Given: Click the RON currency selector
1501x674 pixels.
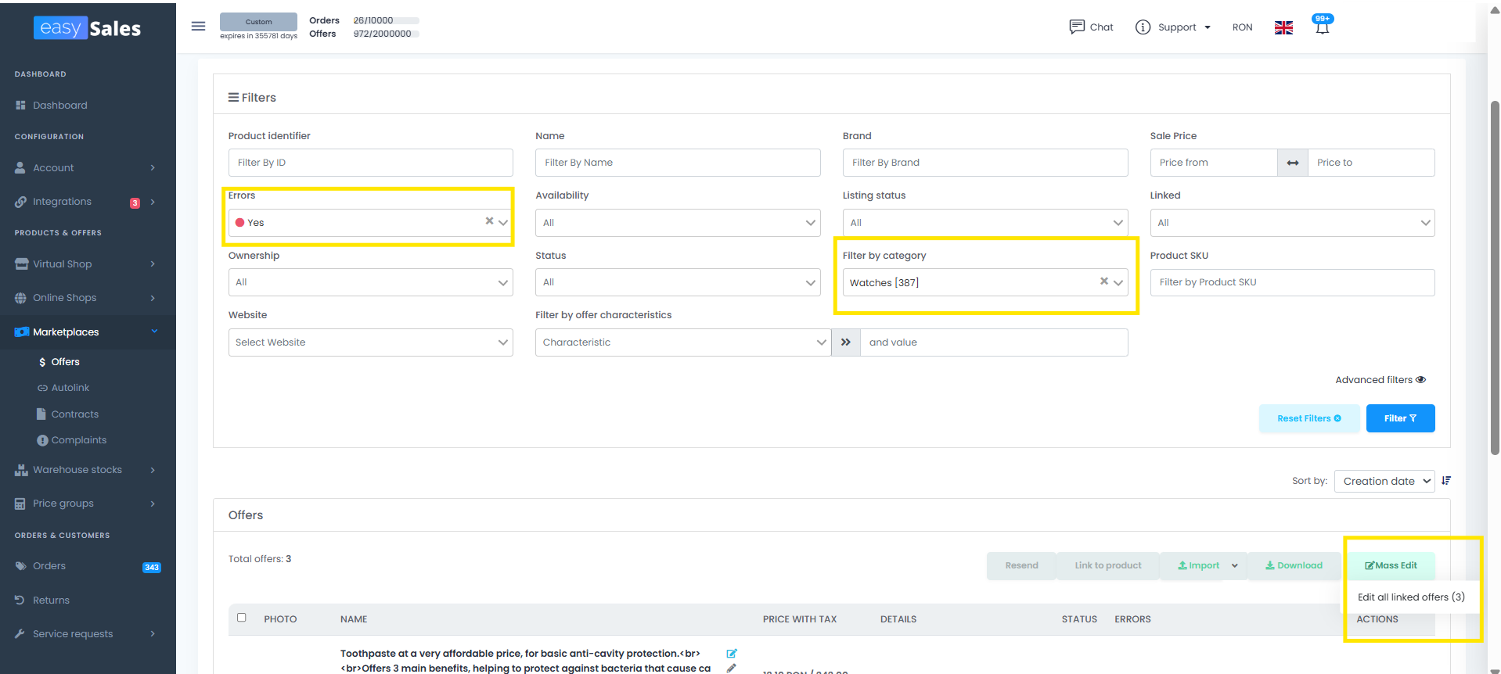Looking at the screenshot, I should click(x=1242, y=27).
